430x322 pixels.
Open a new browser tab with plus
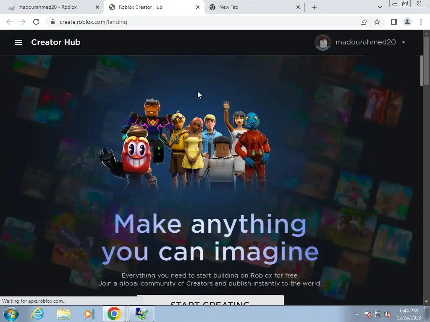(x=314, y=7)
